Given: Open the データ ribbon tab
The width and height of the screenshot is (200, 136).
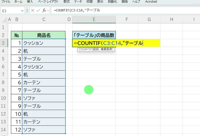Looking at the screenshot, I should (78, 2).
